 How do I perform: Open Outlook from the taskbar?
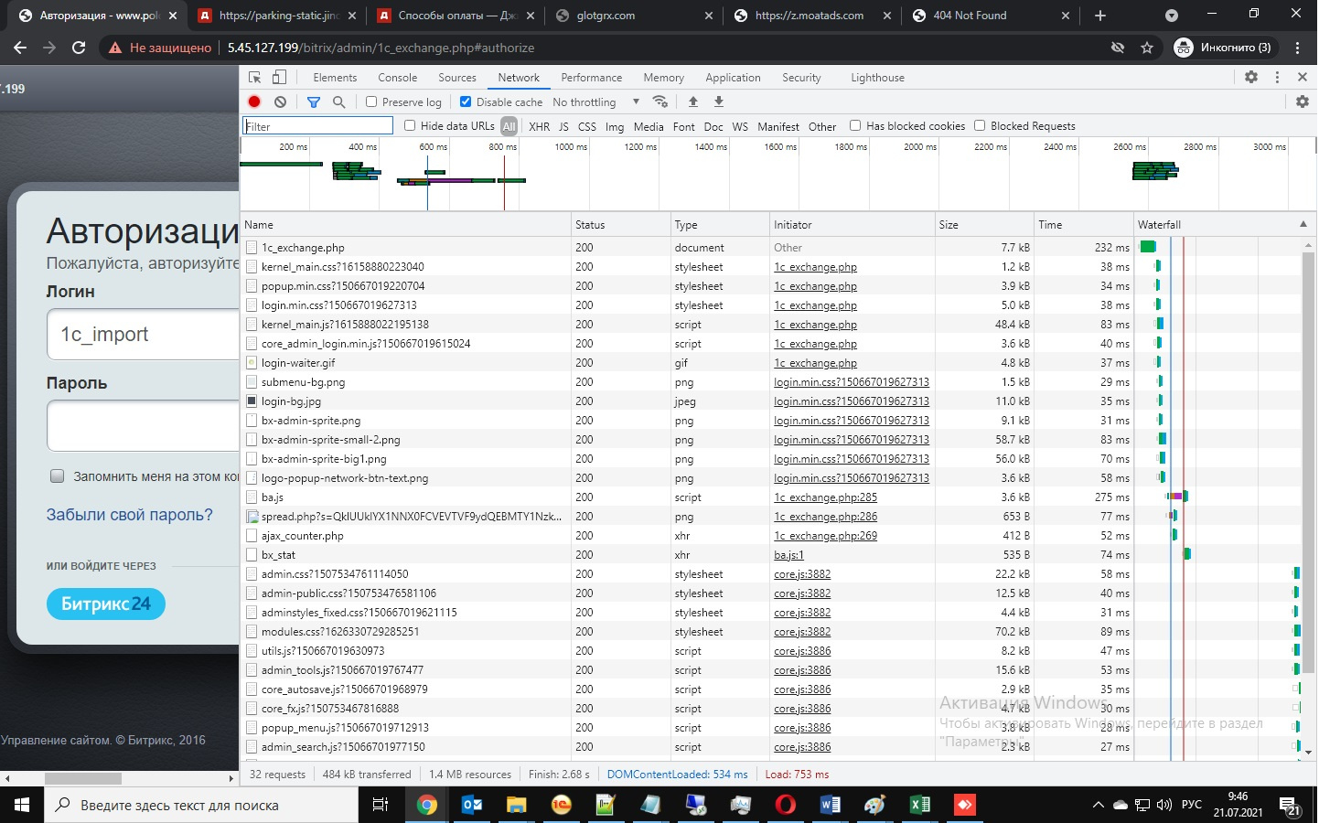(472, 805)
